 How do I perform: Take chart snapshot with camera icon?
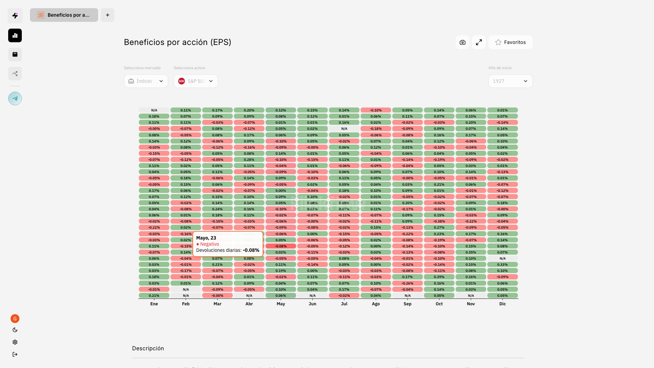[463, 42]
